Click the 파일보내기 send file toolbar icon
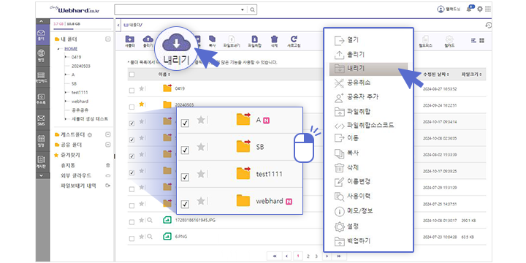The width and height of the screenshot is (526, 263). point(232,41)
